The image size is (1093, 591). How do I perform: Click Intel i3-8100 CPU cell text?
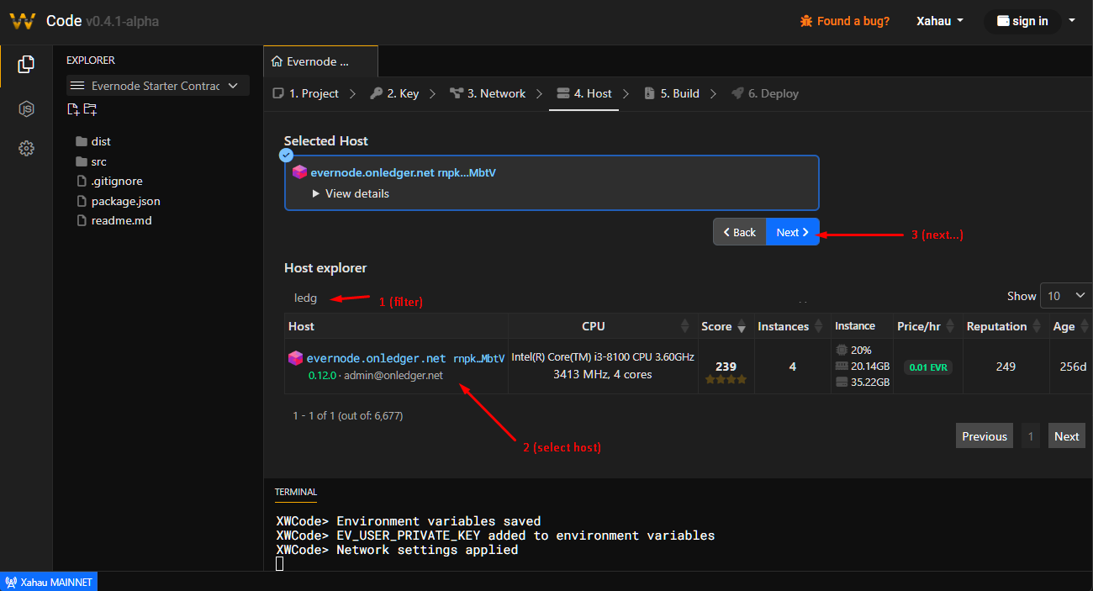[603, 357]
